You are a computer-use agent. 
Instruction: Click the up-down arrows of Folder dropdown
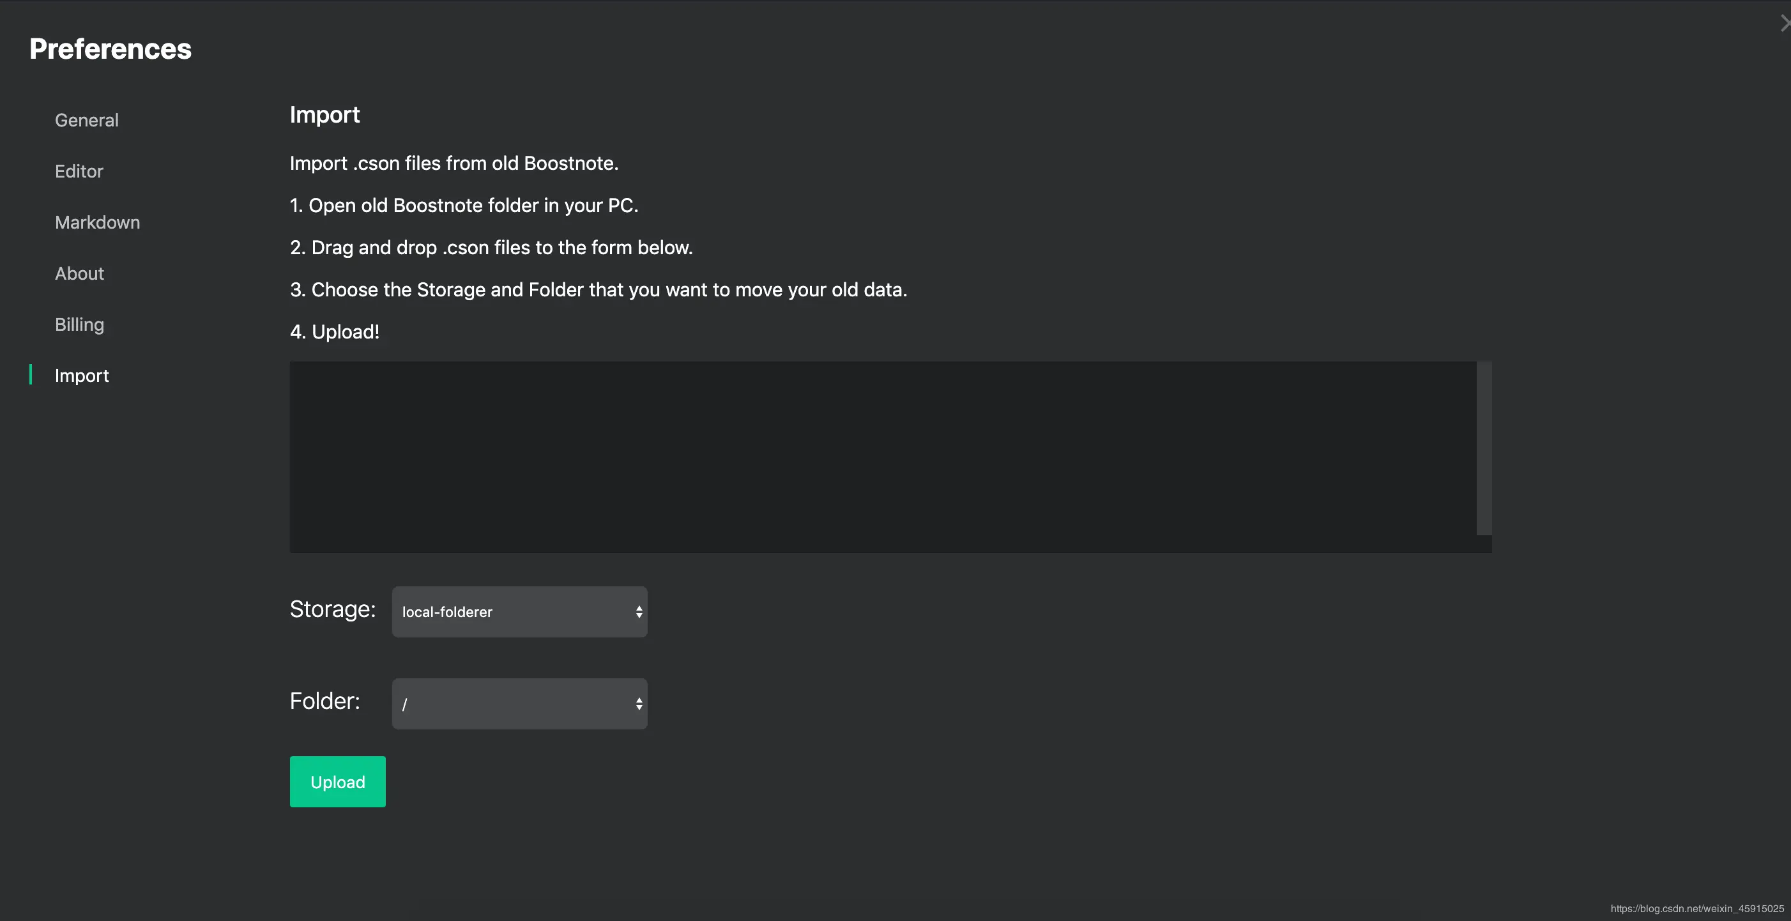coord(638,704)
